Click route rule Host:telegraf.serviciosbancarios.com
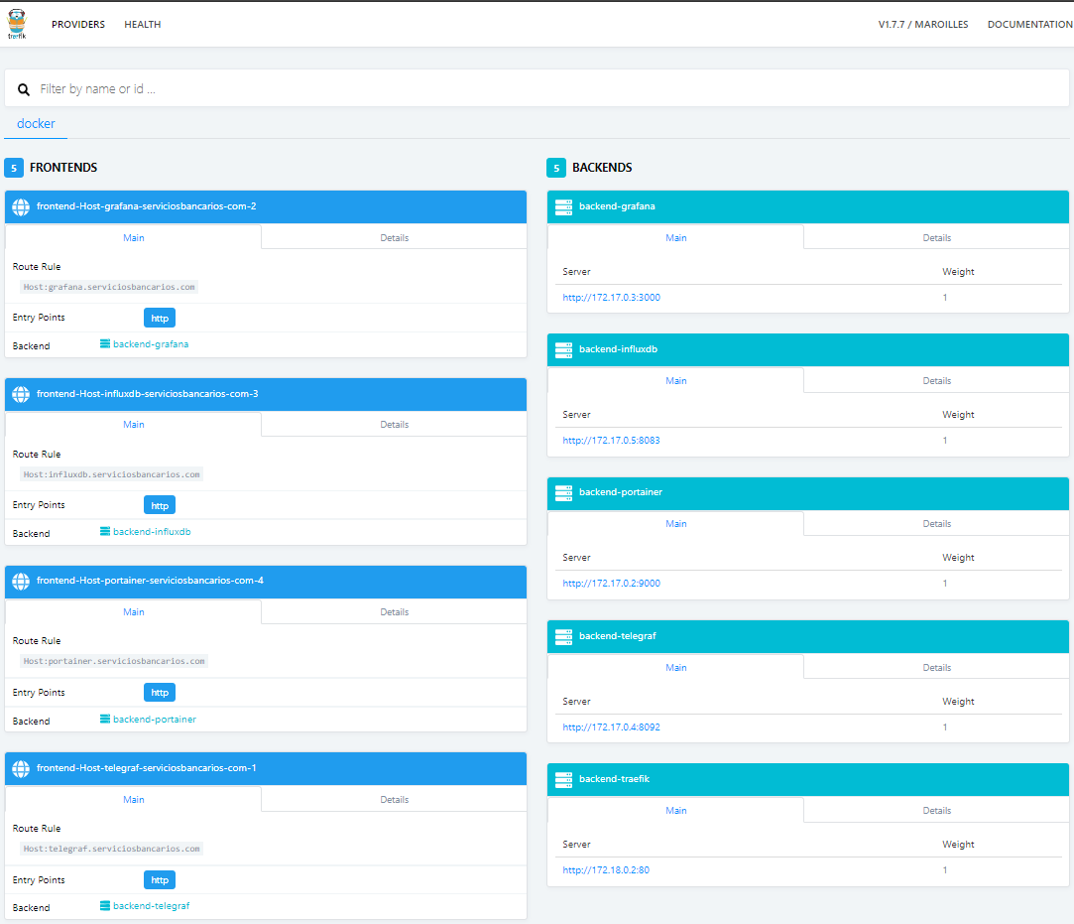This screenshot has width=1074, height=924. pos(111,849)
